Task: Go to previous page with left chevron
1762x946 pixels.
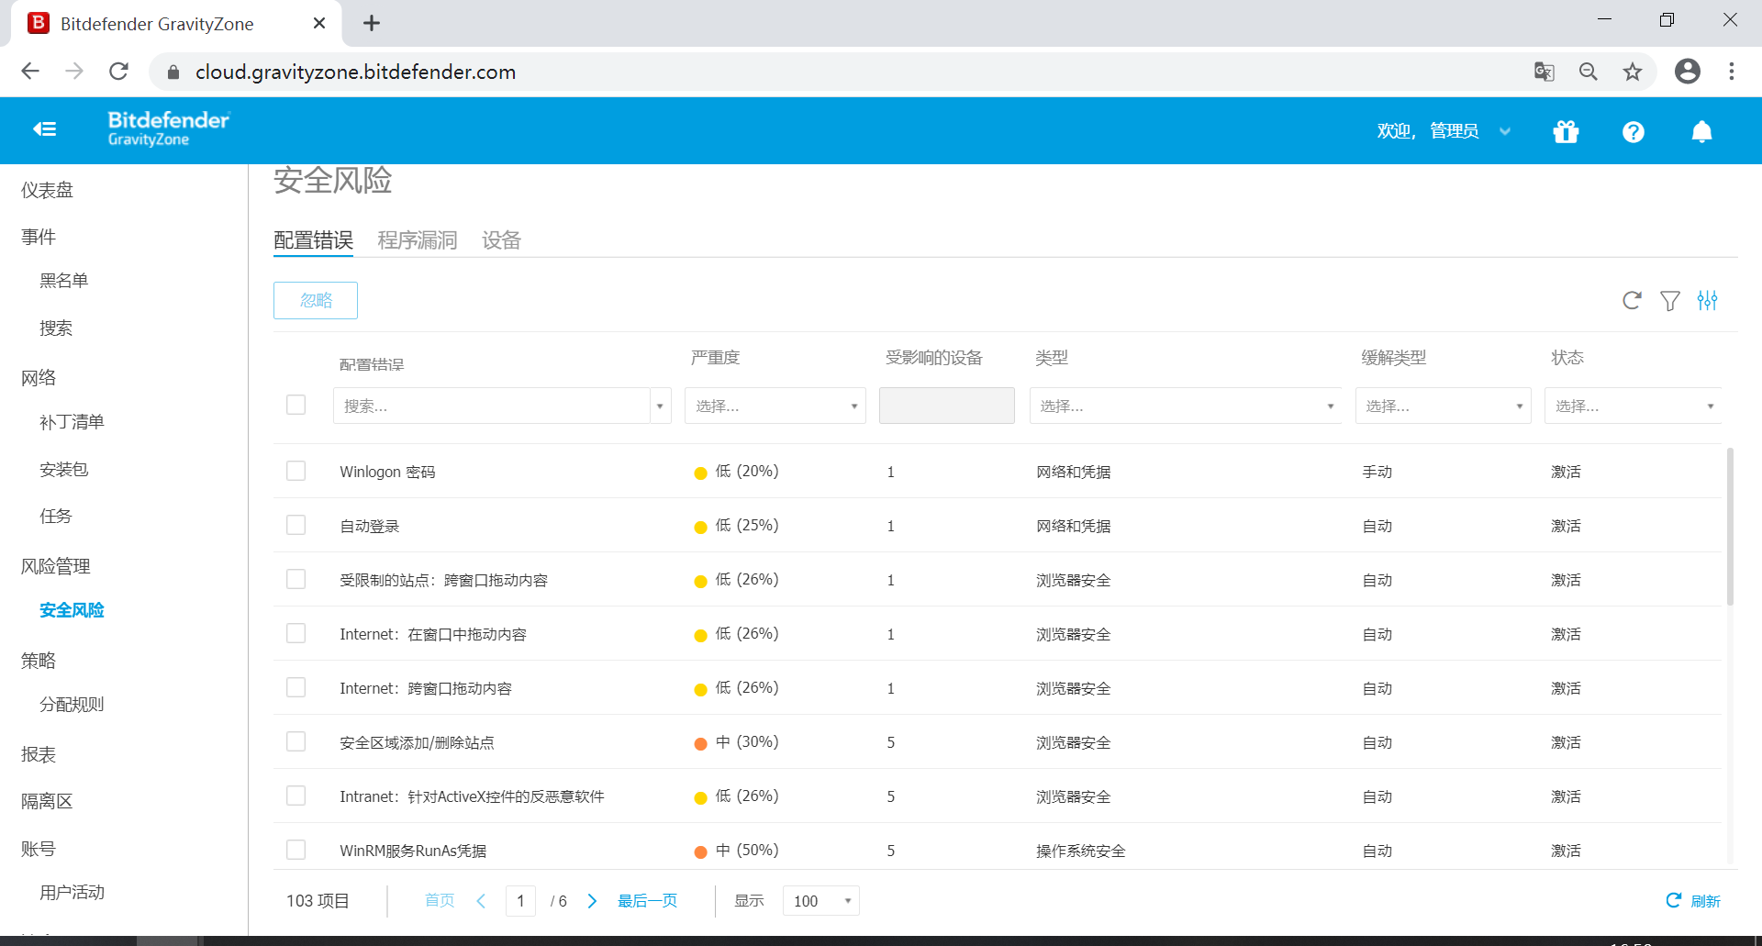Action: pos(481,901)
